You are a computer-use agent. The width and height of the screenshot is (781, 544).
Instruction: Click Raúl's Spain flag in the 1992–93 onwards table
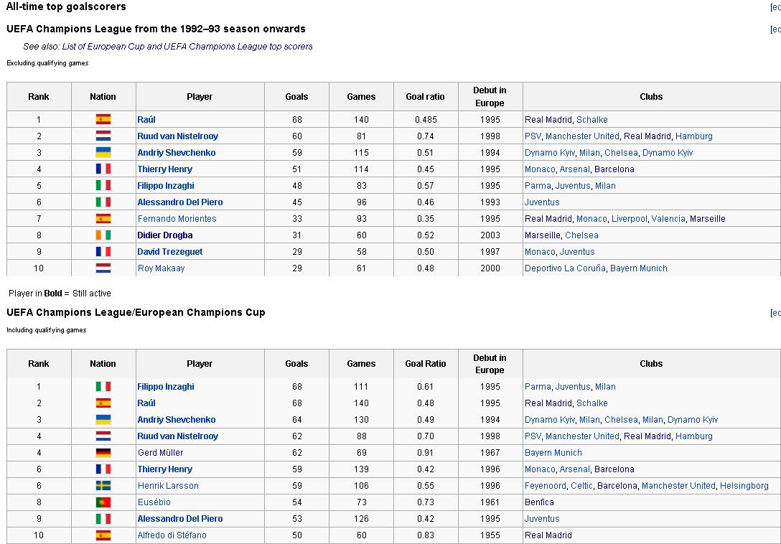(103, 120)
